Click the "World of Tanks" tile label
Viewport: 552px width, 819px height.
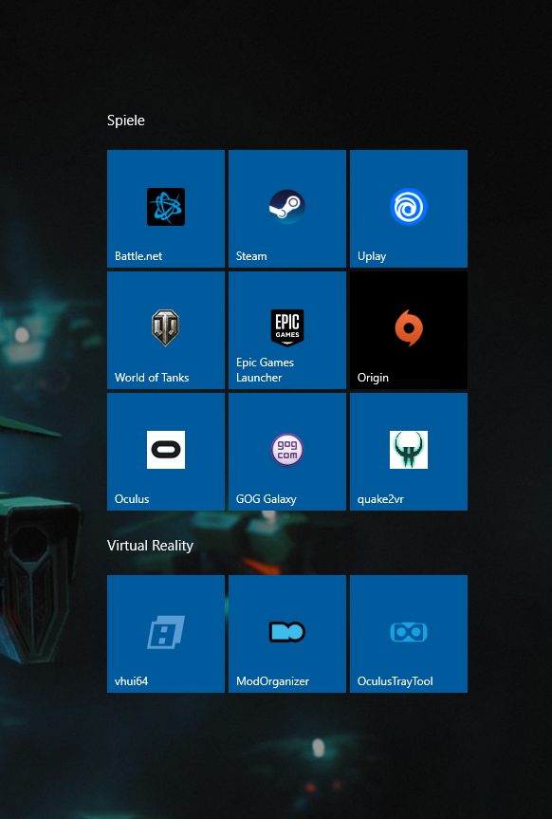click(152, 378)
